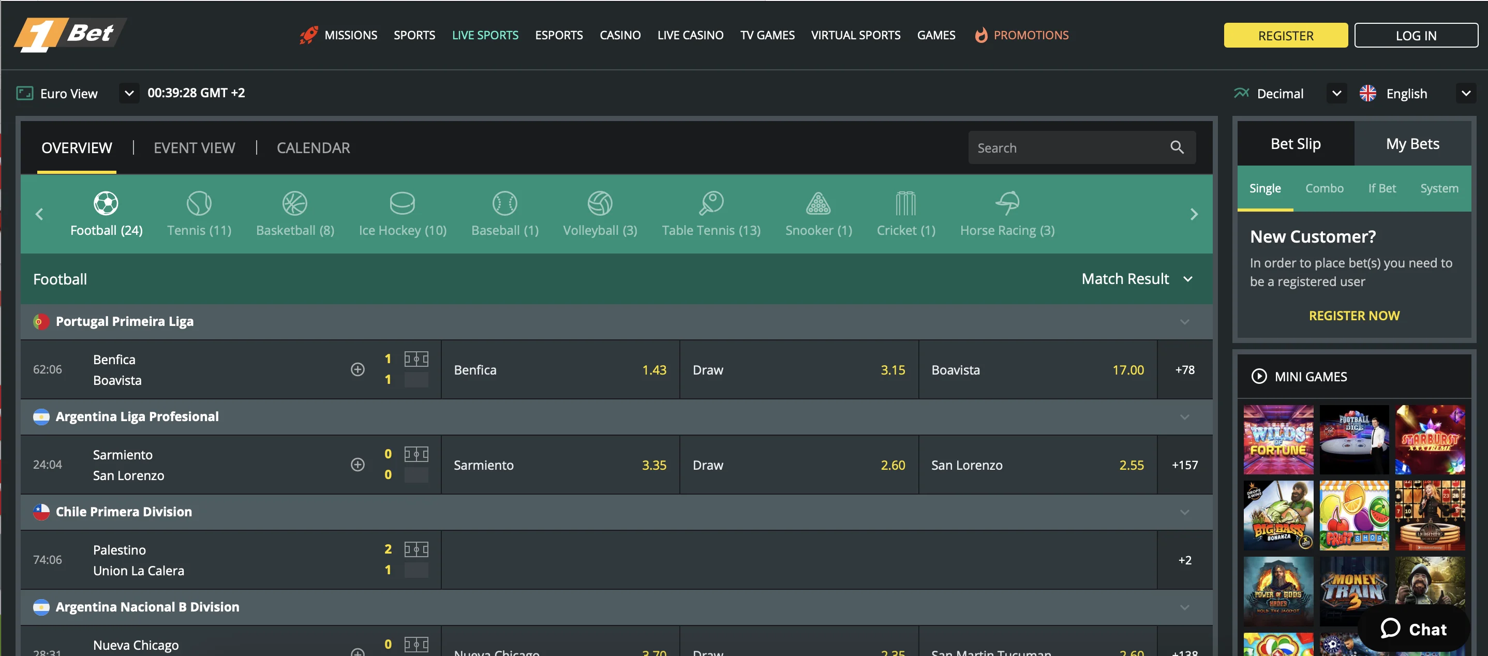Select the Combo bet type tab
The image size is (1488, 656).
(x=1324, y=188)
